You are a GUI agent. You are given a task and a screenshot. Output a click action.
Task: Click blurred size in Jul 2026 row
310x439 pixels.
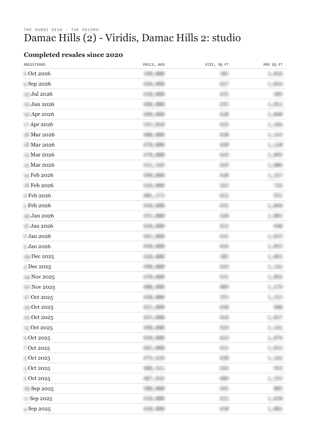coord(224,94)
